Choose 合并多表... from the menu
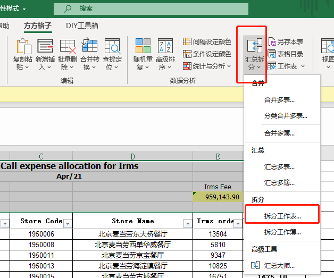Screen dimensions: 334x278 pos(281,99)
